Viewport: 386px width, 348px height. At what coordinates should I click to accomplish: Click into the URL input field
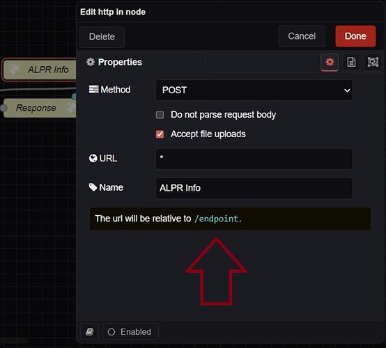click(x=254, y=159)
